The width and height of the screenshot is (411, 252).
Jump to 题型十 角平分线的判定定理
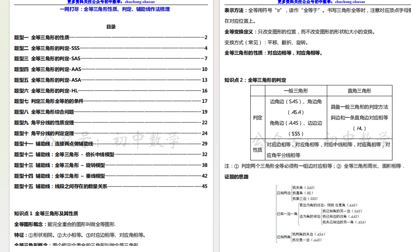(x=111, y=133)
